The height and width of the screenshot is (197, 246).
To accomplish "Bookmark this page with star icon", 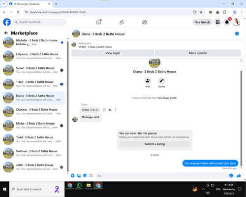I will (201, 12).
